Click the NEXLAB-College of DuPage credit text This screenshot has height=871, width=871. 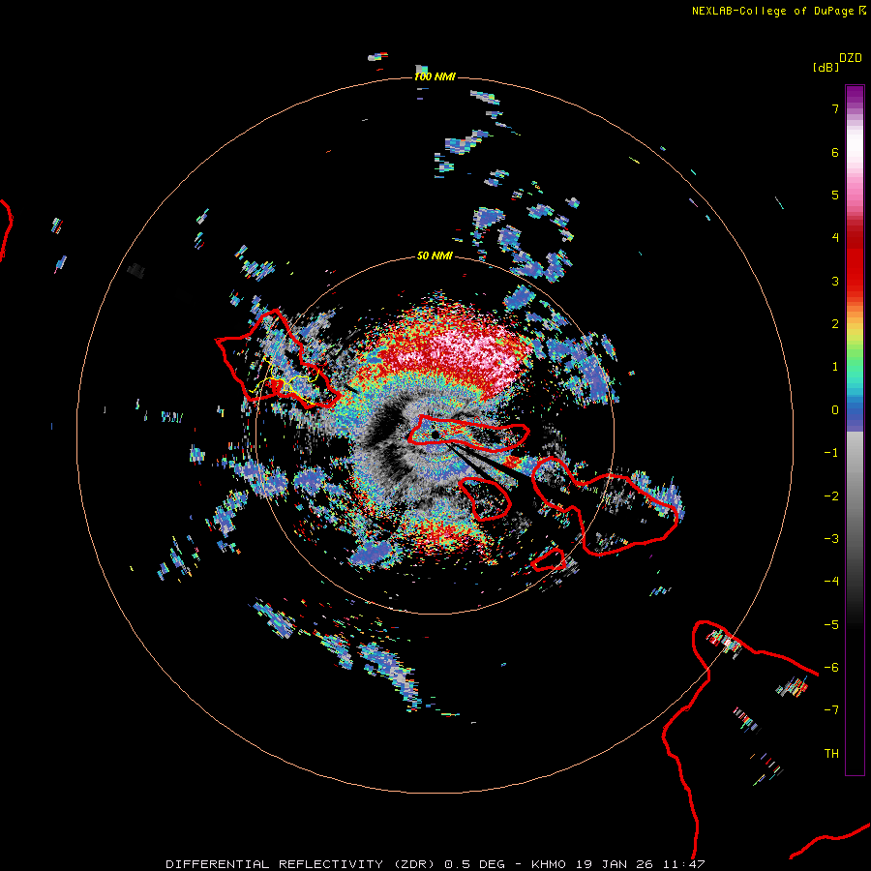[772, 11]
